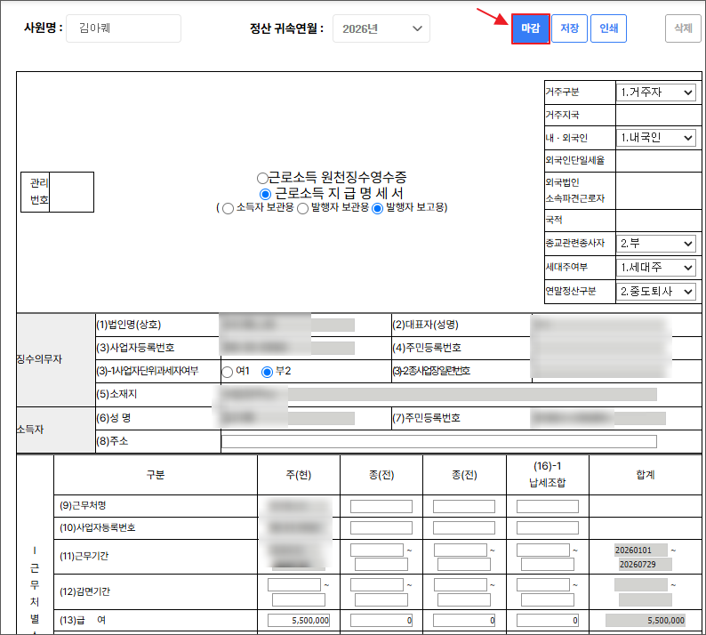Click first 종(전) 사업자등록번호 input field
This screenshot has height=635, width=706.
point(381,527)
